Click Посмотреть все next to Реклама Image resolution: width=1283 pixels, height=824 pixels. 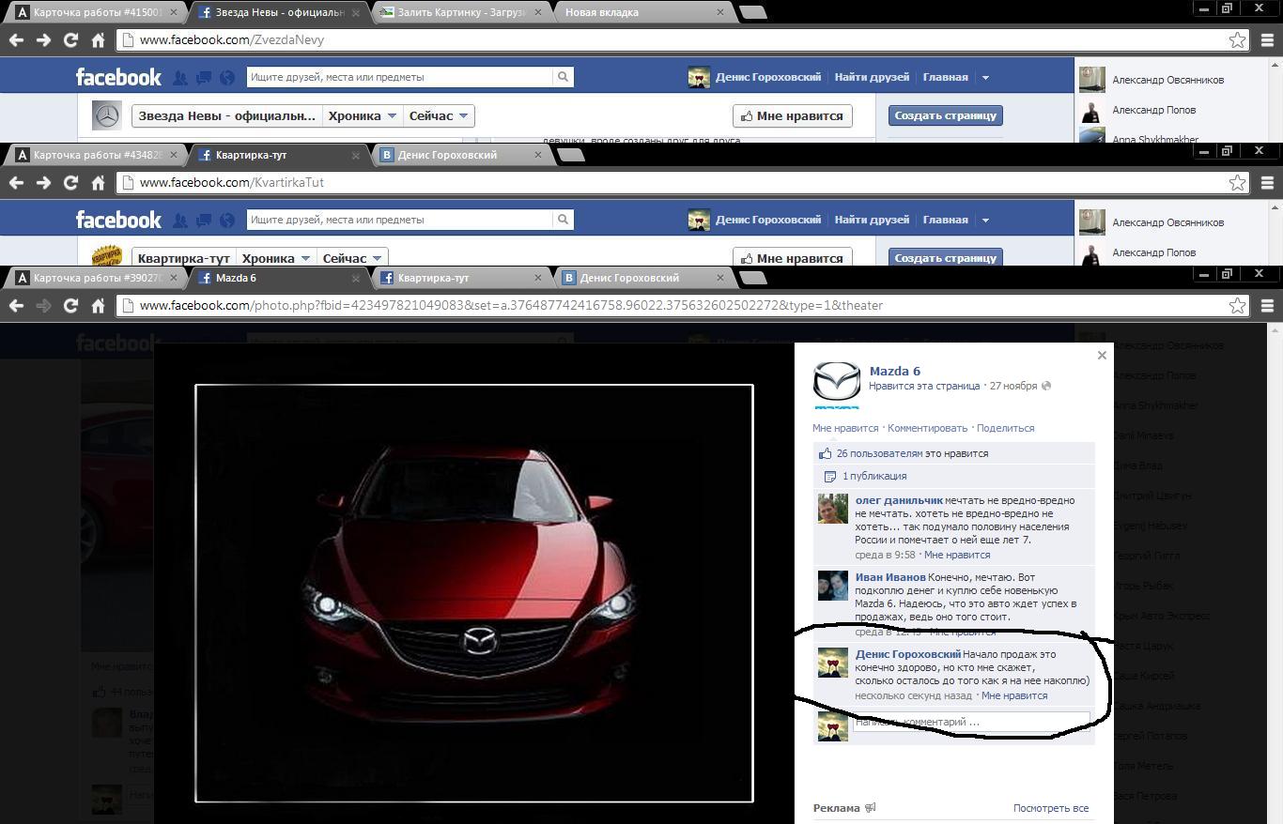coord(1051,808)
